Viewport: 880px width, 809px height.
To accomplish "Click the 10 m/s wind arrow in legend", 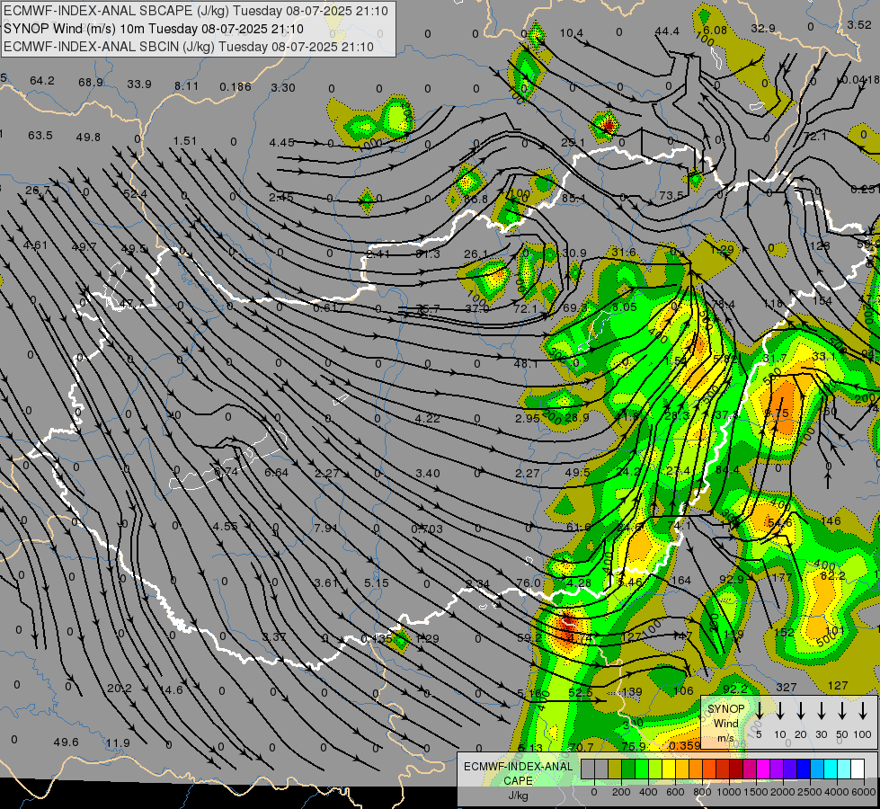I will pos(780,710).
